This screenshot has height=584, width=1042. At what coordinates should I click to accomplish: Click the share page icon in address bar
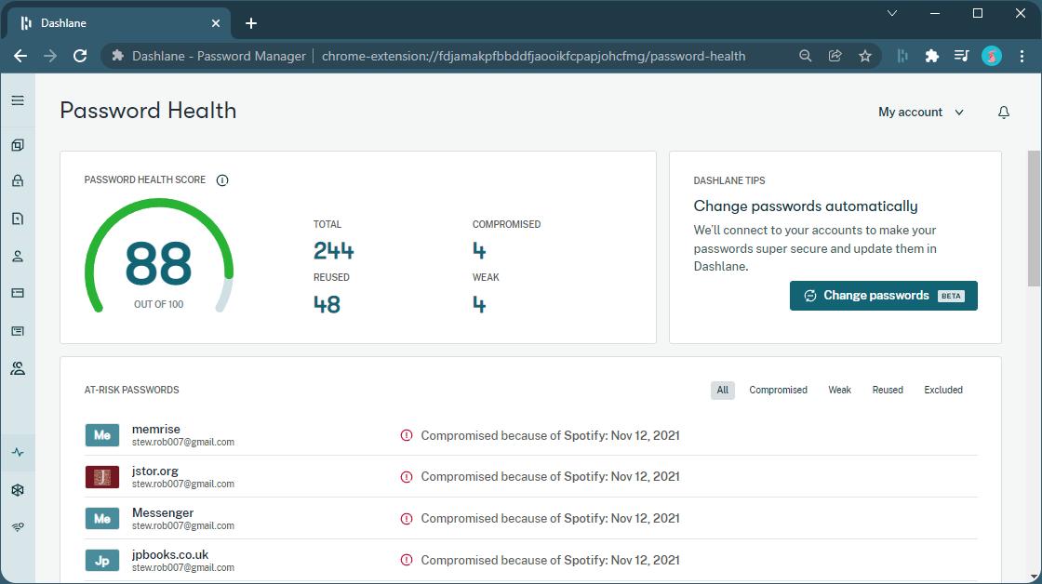835,56
